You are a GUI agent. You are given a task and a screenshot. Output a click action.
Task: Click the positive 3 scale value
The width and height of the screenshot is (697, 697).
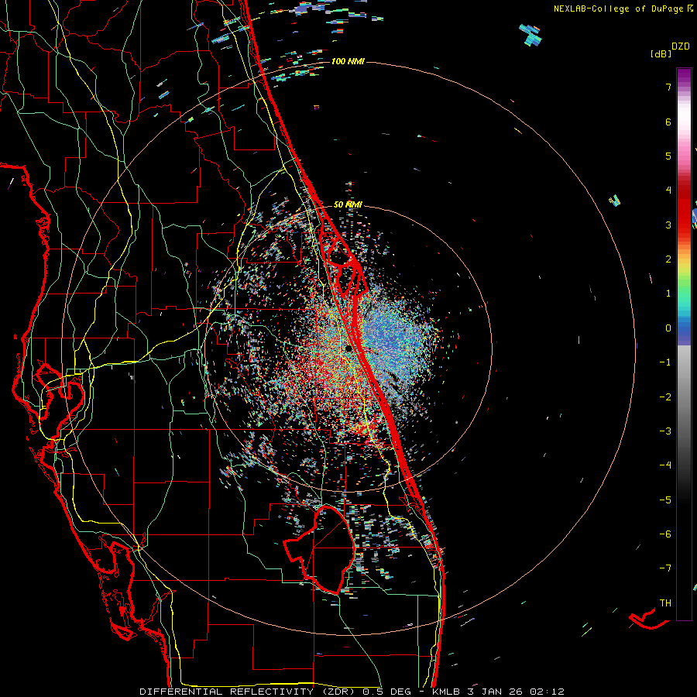click(x=668, y=225)
